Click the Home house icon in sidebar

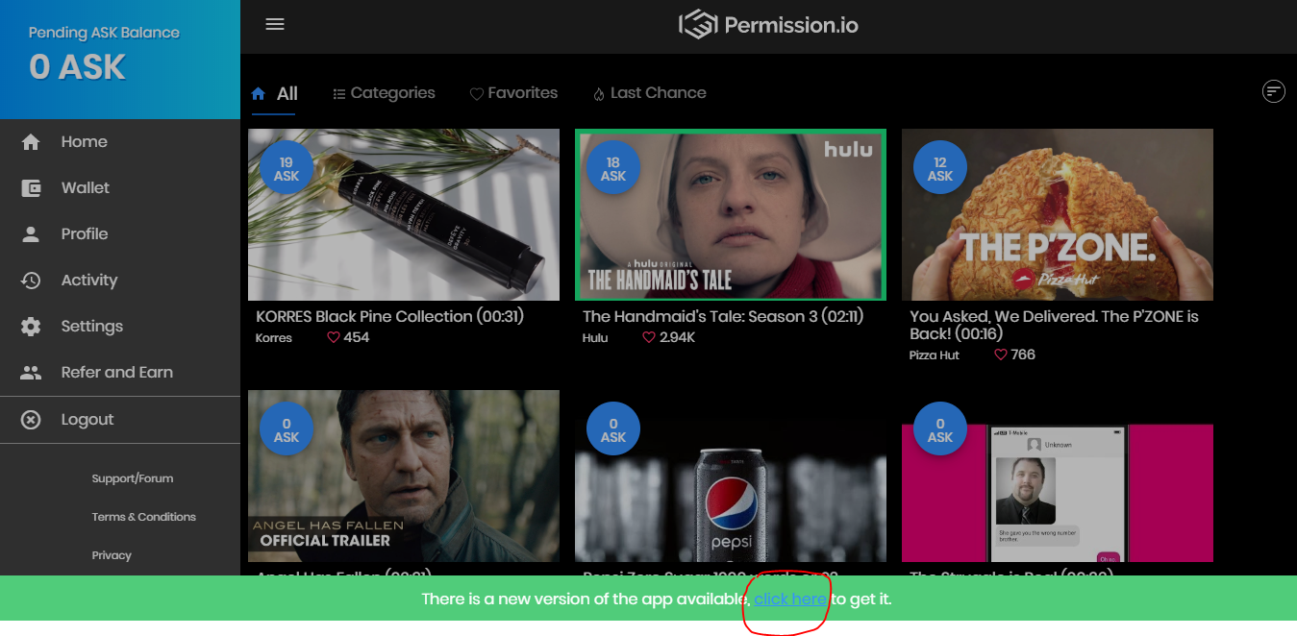click(x=31, y=142)
